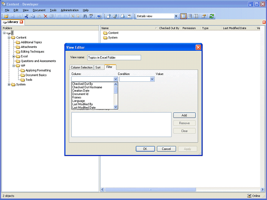Click the Permission column header
Screen dimensions: 267x200
coord(191,28)
